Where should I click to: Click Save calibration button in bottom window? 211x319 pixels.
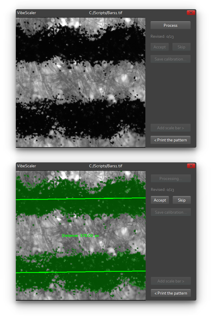[x=171, y=212]
